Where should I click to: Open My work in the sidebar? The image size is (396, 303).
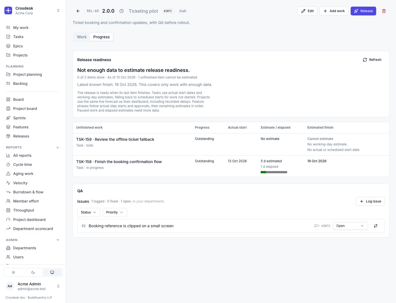(33, 28)
